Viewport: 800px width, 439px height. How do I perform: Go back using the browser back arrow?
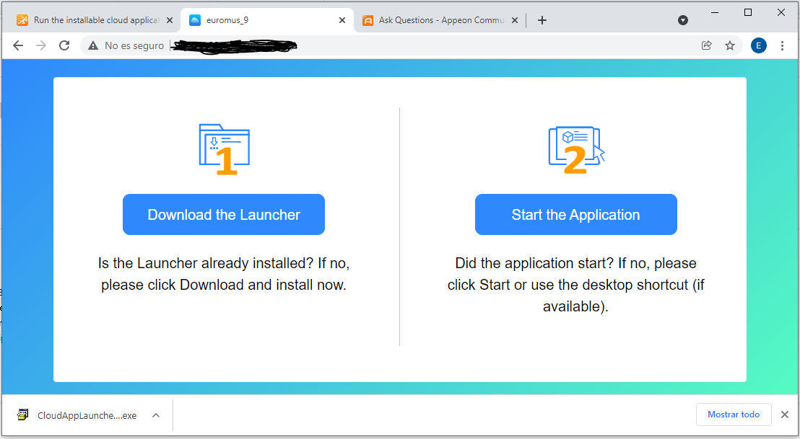tap(18, 45)
